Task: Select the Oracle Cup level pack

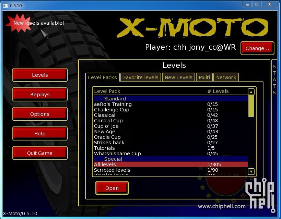Action: [171, 137]
